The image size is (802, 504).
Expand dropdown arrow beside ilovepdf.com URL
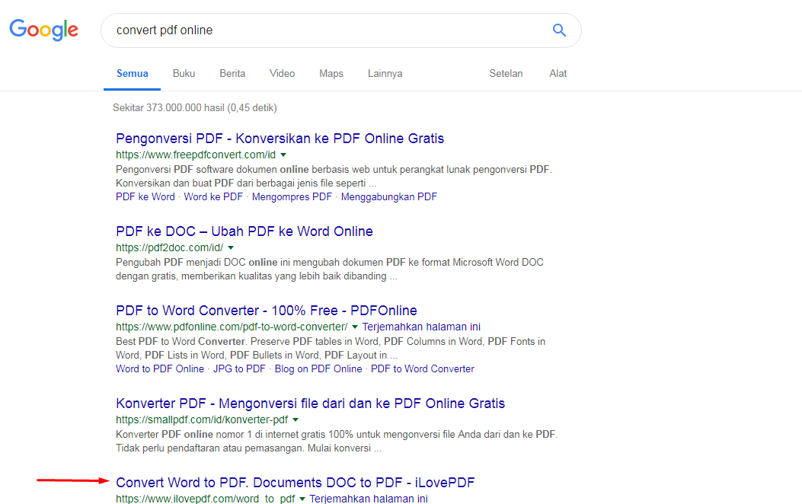(x=302, y=499)
